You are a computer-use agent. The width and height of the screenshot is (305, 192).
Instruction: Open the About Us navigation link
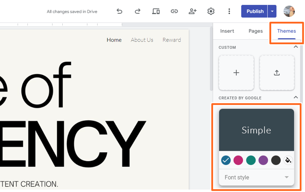tap(142, 40)
